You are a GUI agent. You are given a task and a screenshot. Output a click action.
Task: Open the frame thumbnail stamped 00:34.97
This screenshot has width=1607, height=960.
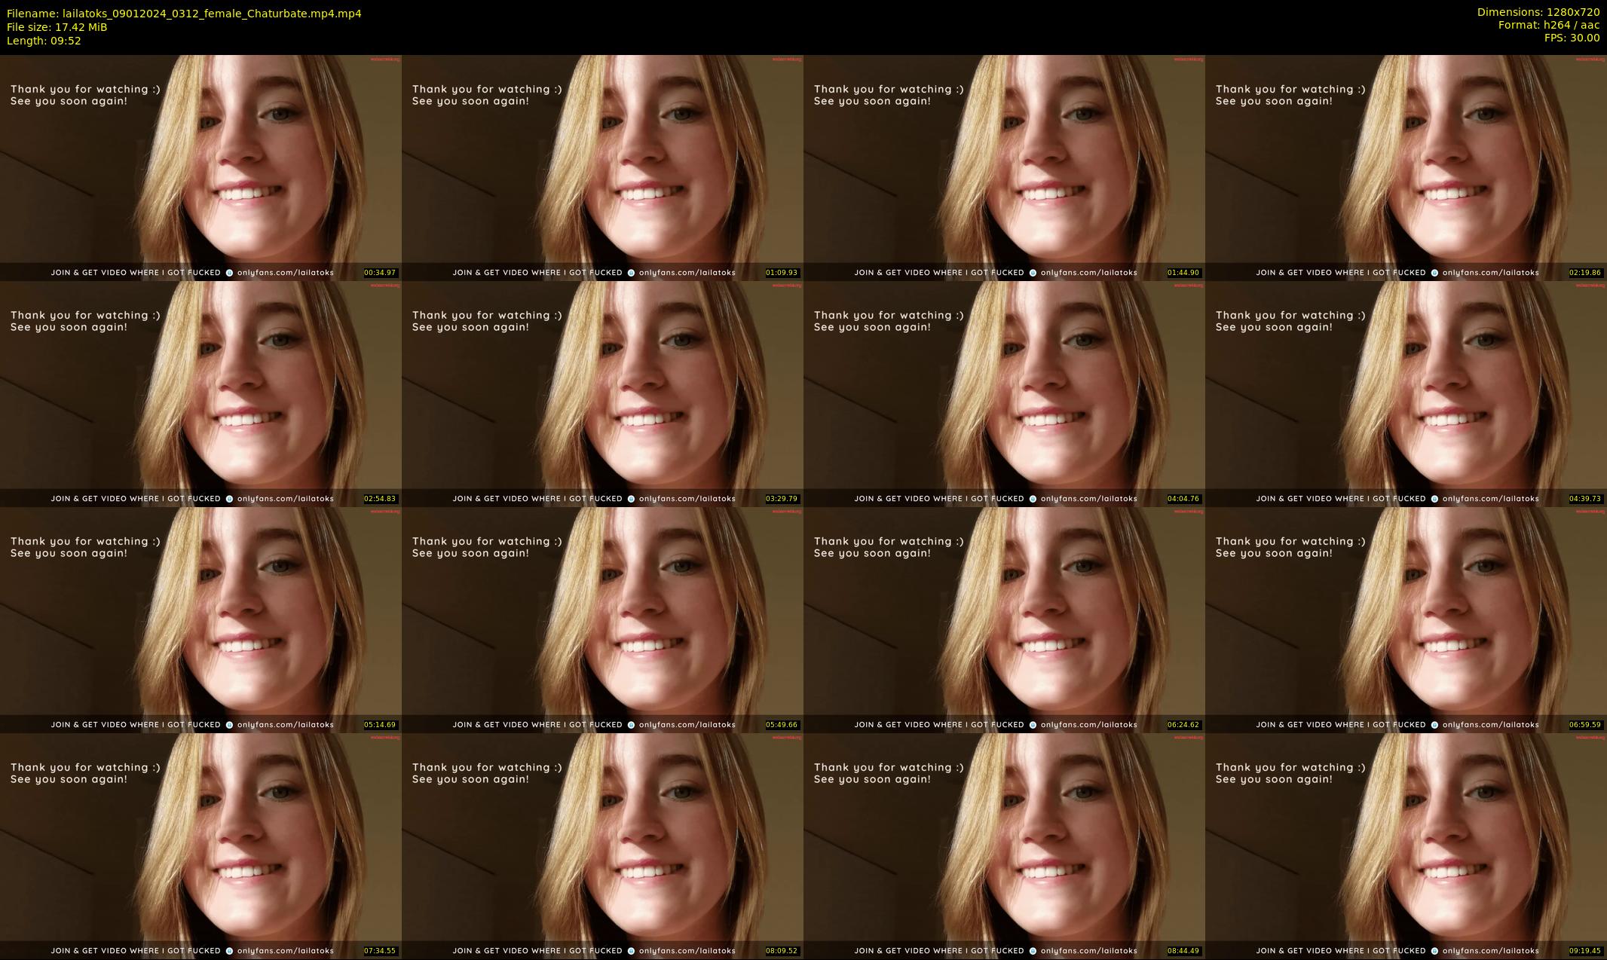[x=200, y=167]
